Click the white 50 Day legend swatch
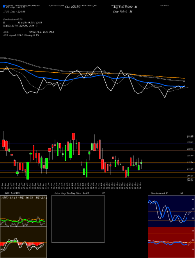 click(x=4, y=11)
